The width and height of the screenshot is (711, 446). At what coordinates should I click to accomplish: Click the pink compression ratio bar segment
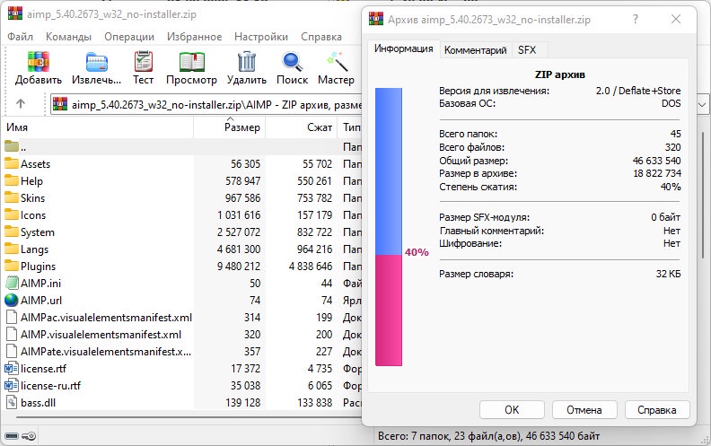tap(389, 310)
